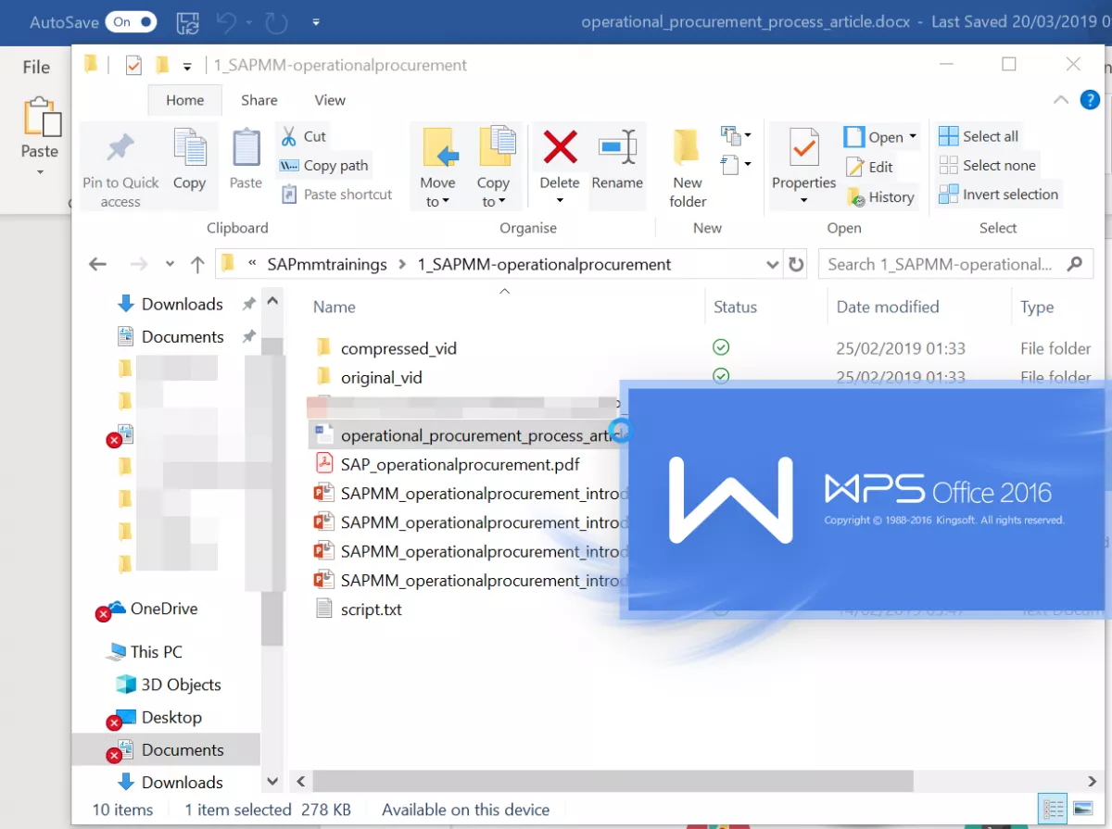
Task: Open Explorer's title bar quick access dropdown arrow
Action: (187, 66)
